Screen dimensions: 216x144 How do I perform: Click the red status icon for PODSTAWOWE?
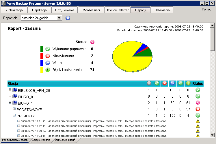pos(198,110)
